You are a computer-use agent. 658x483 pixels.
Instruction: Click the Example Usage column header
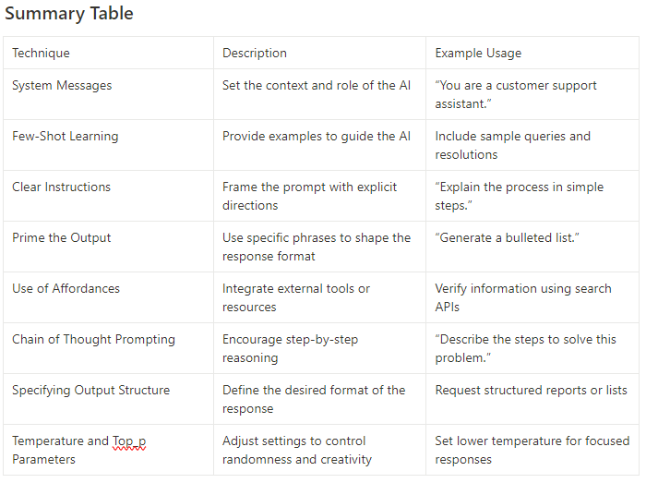pos(478,54)
